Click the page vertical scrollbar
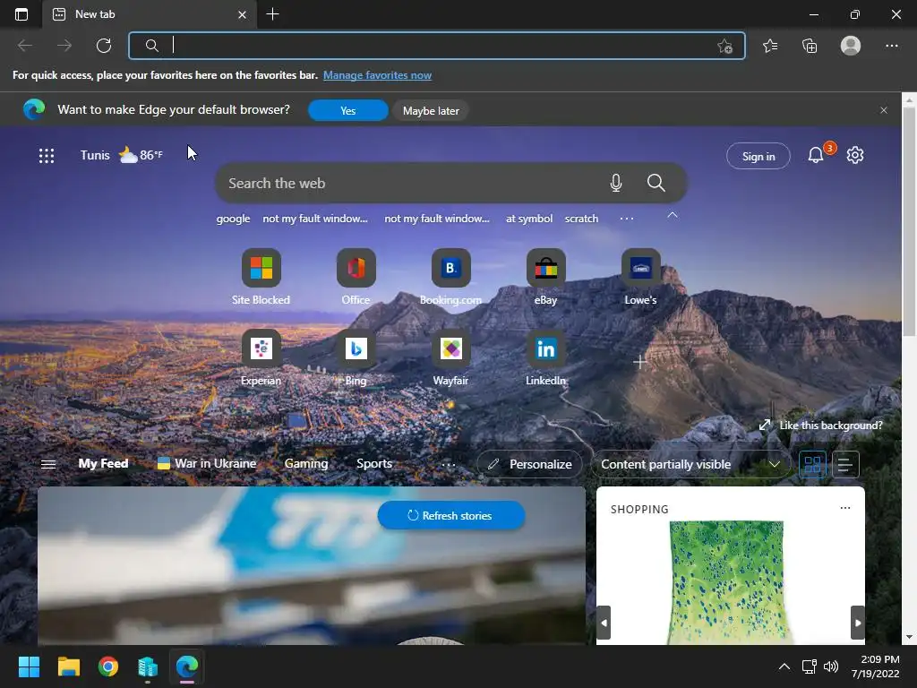 909,221
